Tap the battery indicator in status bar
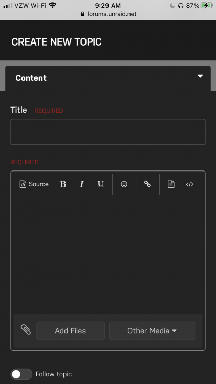The image size is (216, 384). tap(207, 5)
